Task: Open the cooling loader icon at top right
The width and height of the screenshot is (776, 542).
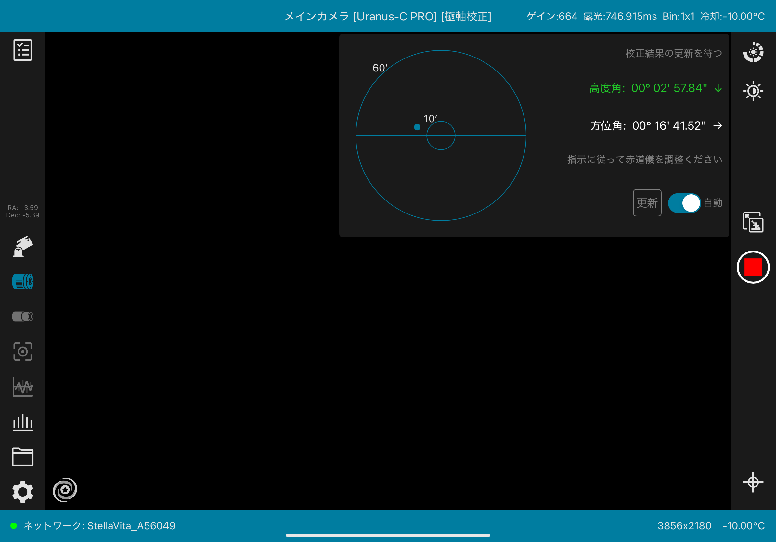Action: 753,52
